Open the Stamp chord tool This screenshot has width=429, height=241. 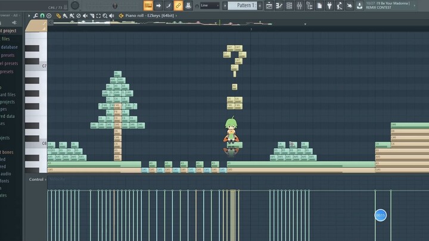49,16
